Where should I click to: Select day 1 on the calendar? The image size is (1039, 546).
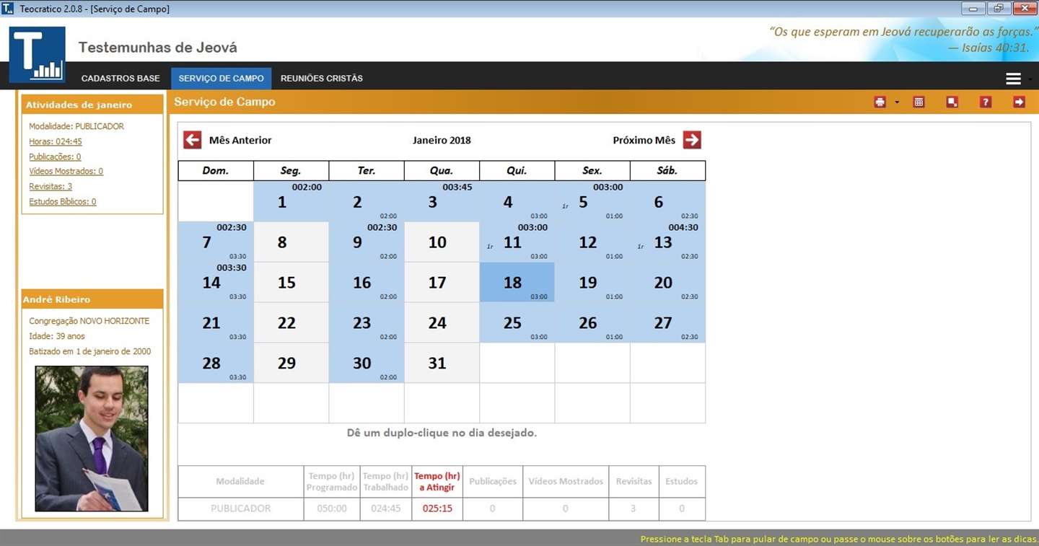coord(291,201)
